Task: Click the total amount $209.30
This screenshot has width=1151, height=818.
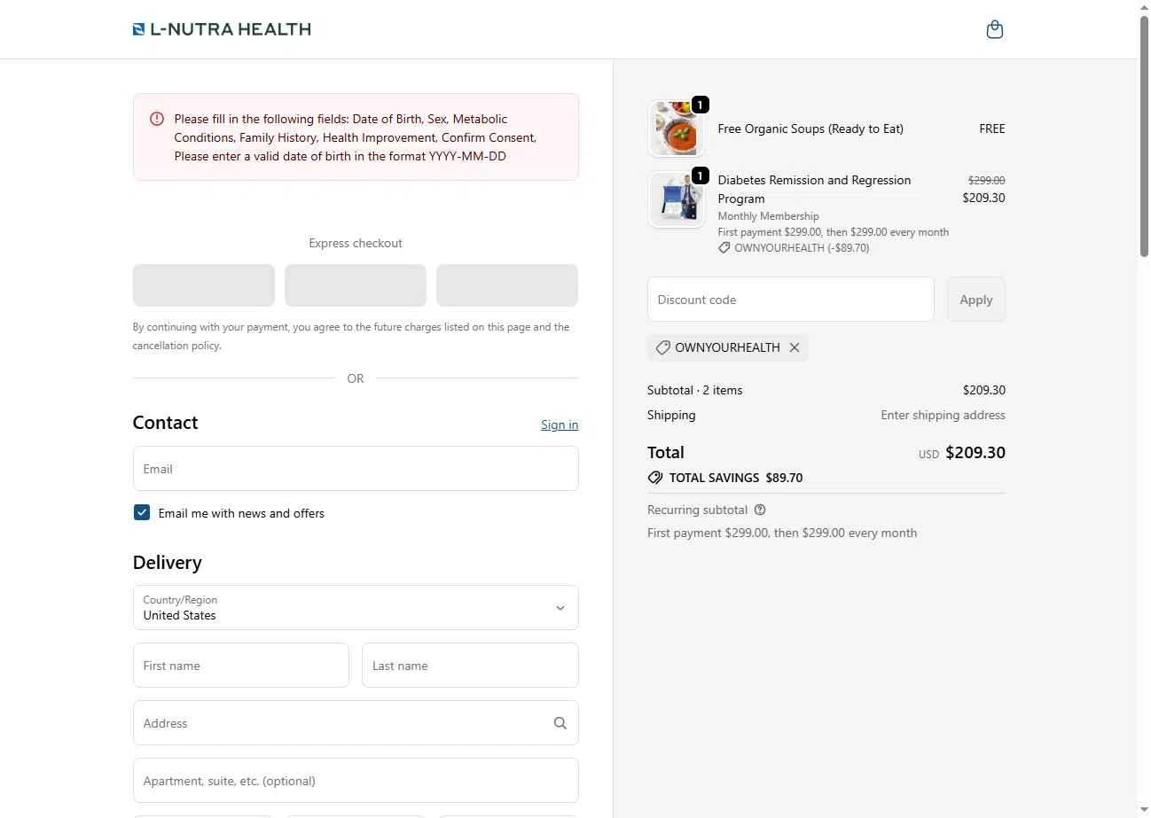Action: point(975,453)
